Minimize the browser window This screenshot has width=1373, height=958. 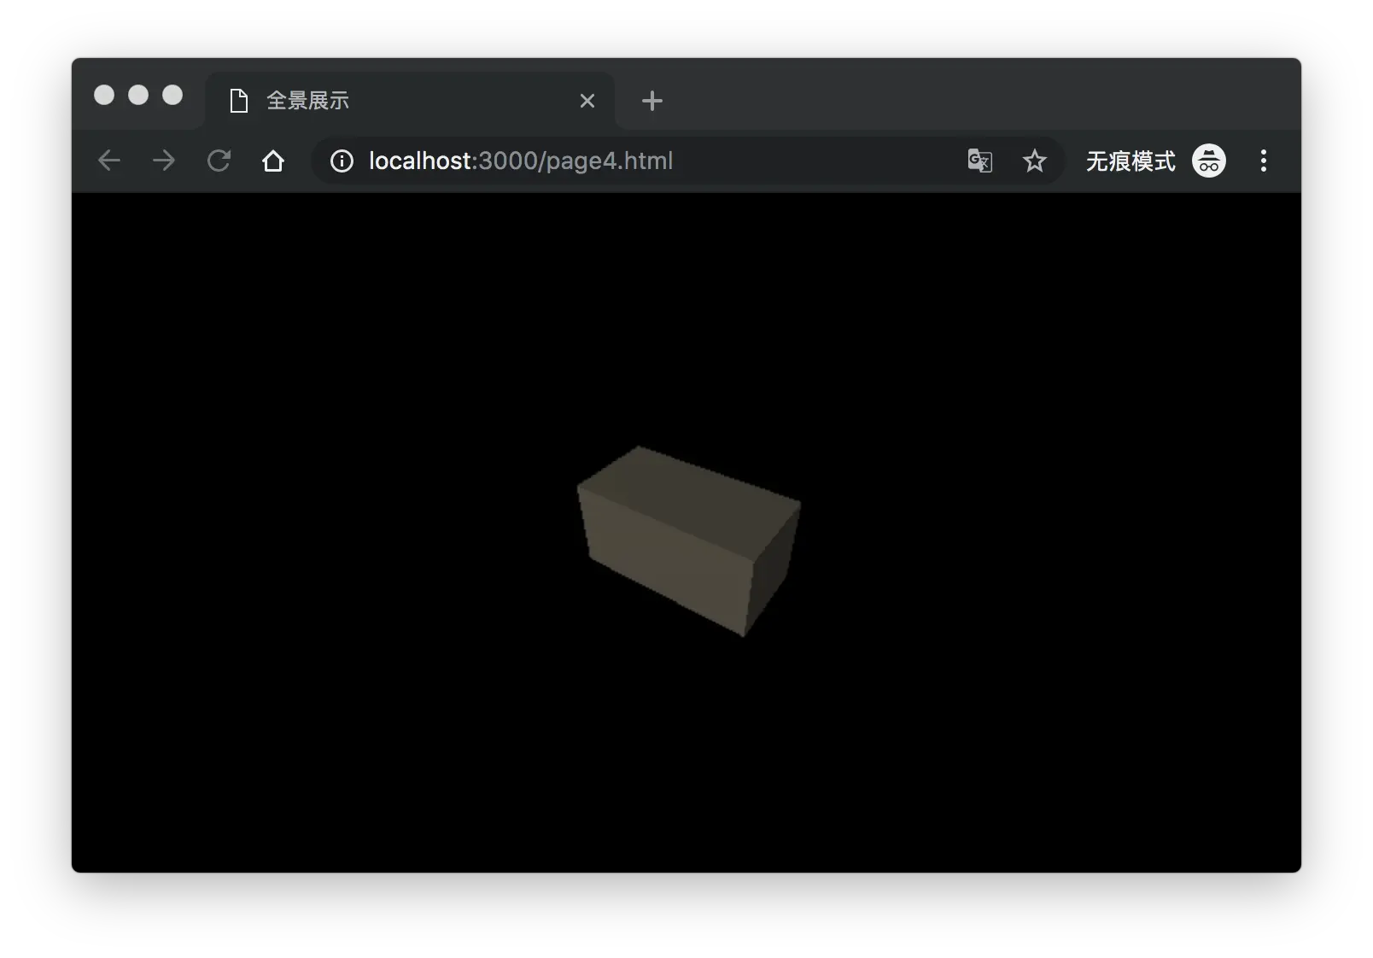(x=138, y=95)
